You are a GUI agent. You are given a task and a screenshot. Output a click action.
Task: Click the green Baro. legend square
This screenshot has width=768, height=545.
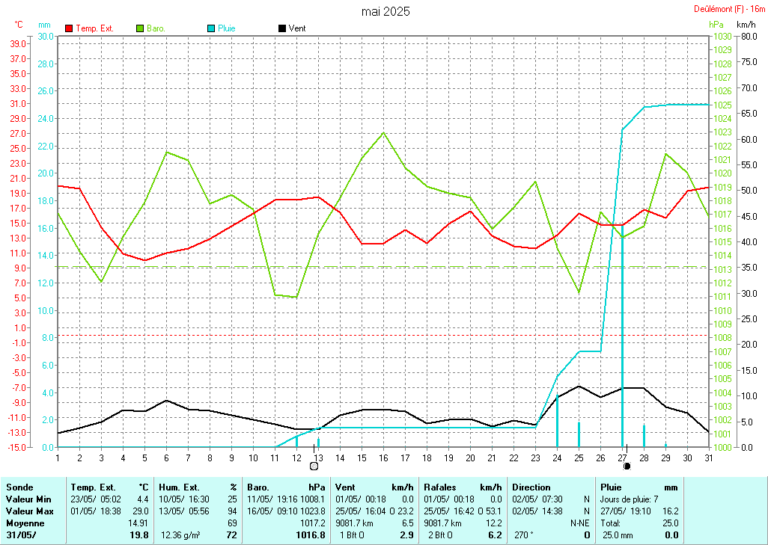click(x=140, y=28)
